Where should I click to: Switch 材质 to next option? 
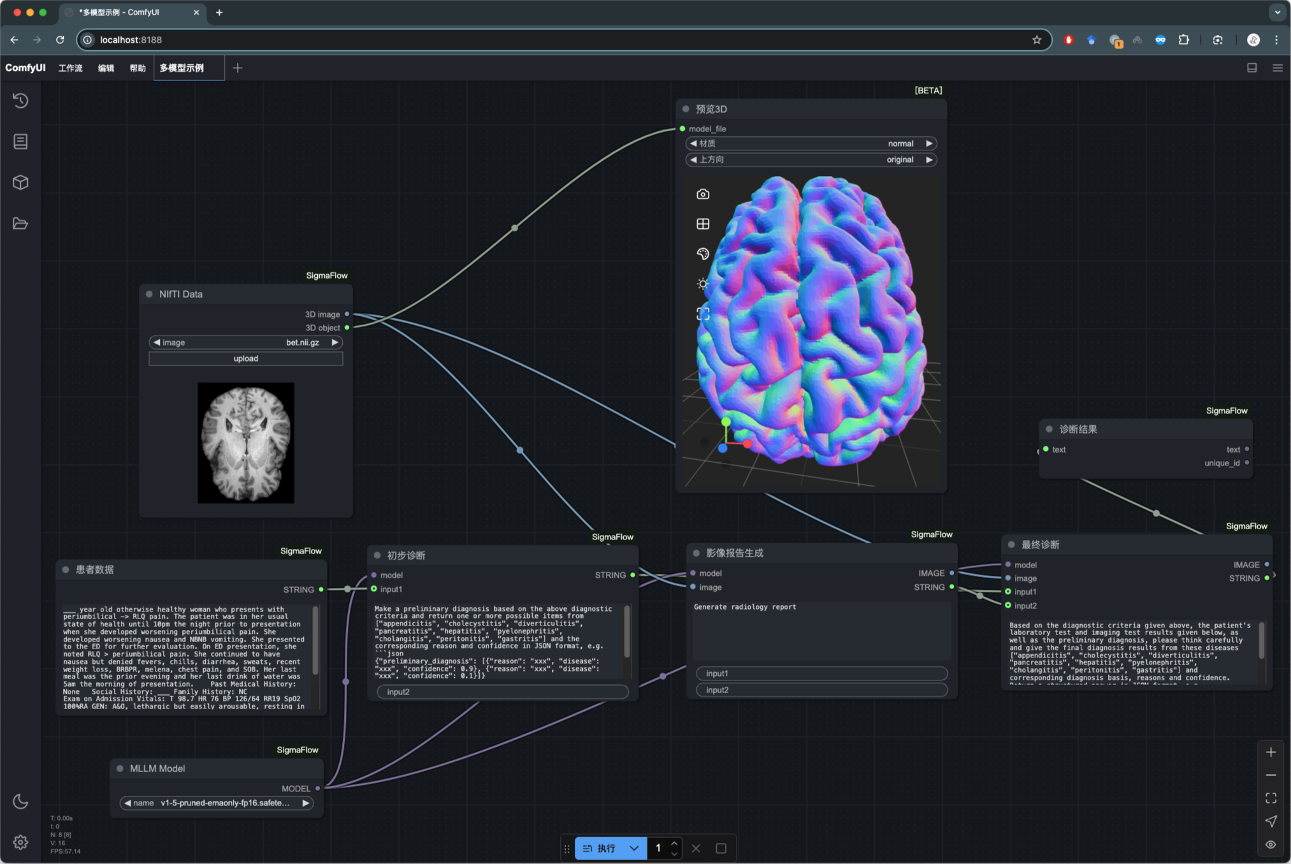929,143
